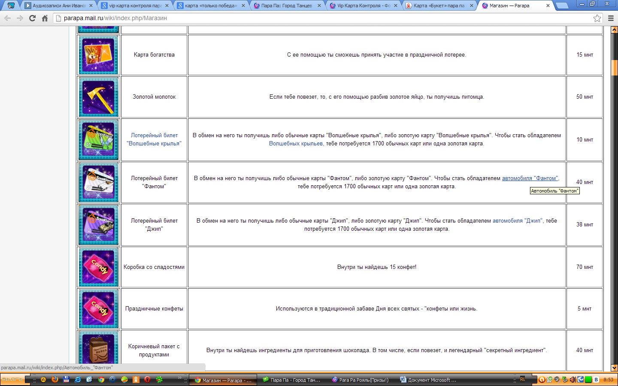Screen dimensions: 618x386
Task: Launch Opera from quick launch
Action: coord(147,380)
